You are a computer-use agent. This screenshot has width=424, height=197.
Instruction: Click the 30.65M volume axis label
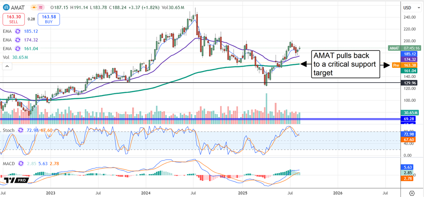coord(410,113)
